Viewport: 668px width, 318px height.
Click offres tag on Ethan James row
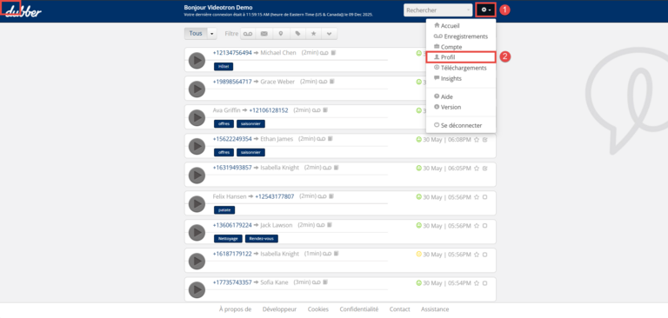point(224,152)
